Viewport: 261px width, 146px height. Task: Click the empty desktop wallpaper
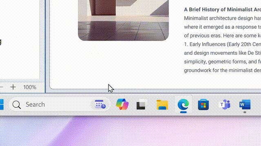130,131
